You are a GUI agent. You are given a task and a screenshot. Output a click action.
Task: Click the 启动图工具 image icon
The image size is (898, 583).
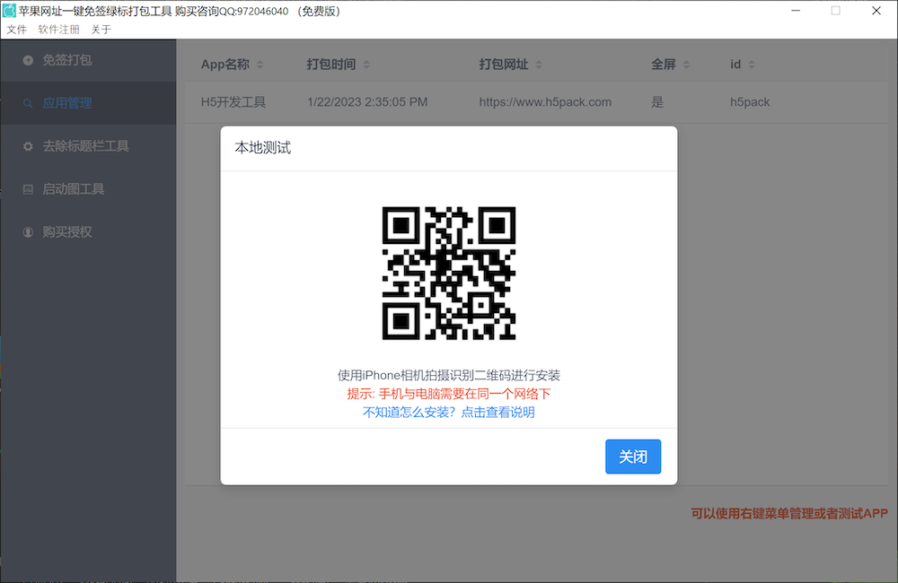(x=28, y=189)
